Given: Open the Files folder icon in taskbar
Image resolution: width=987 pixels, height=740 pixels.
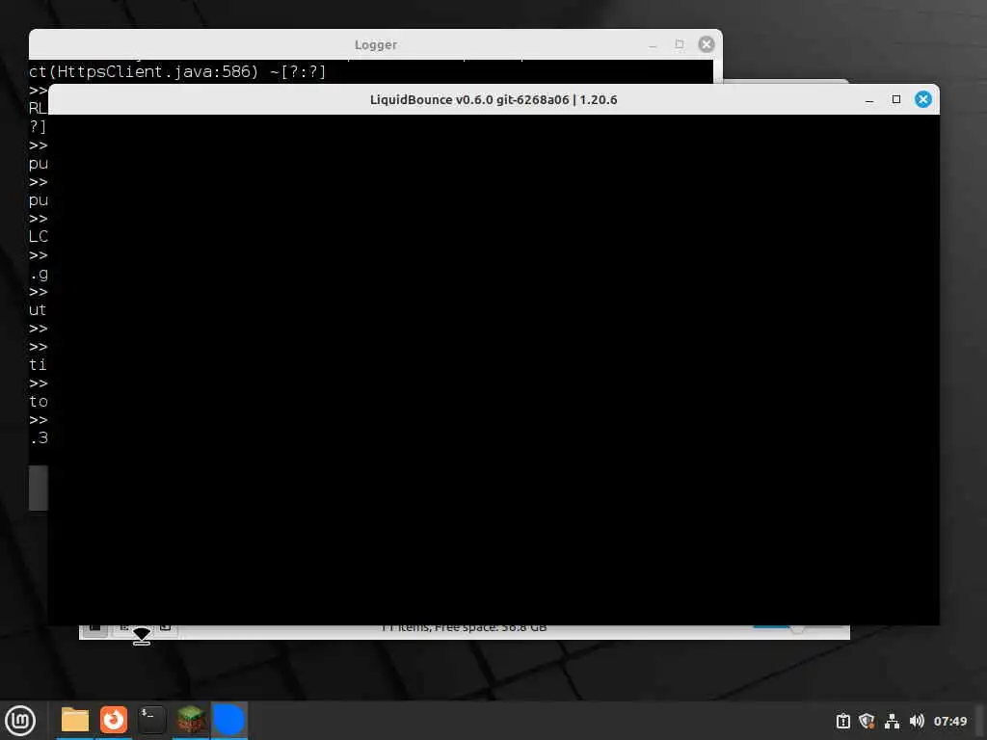Looking at the screenshot, I should 75,720.
